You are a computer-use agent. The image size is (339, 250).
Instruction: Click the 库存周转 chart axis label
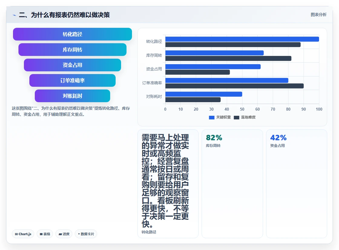click(154, 56)
